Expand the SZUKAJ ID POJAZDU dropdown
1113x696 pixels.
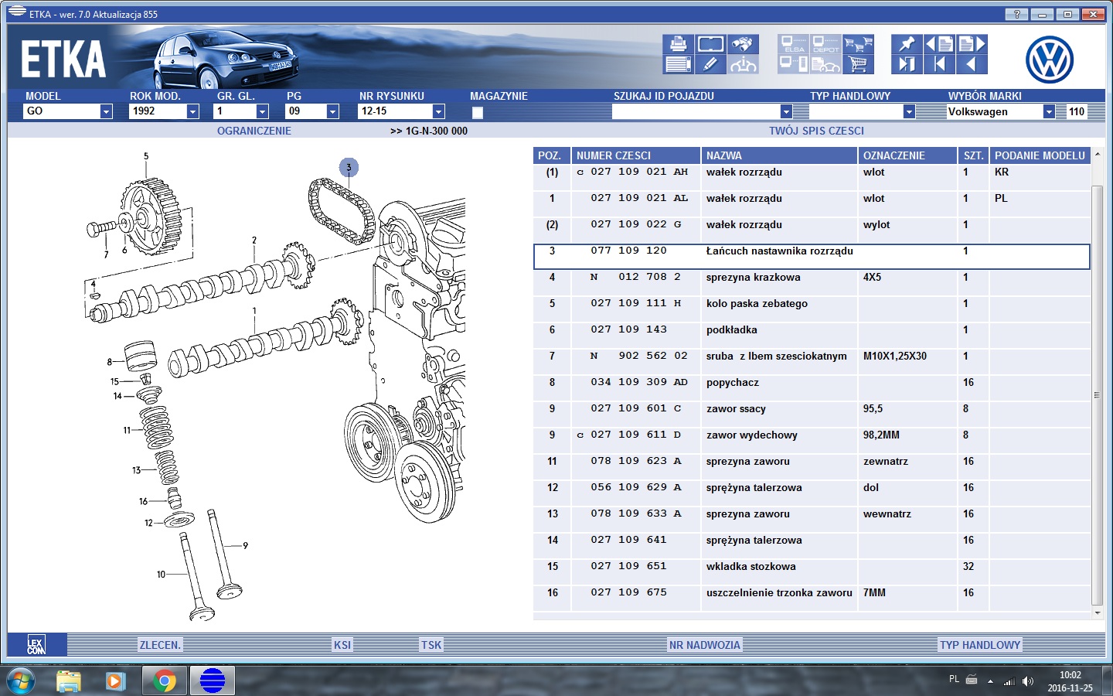pyautogui.click(x=786, y=111)
